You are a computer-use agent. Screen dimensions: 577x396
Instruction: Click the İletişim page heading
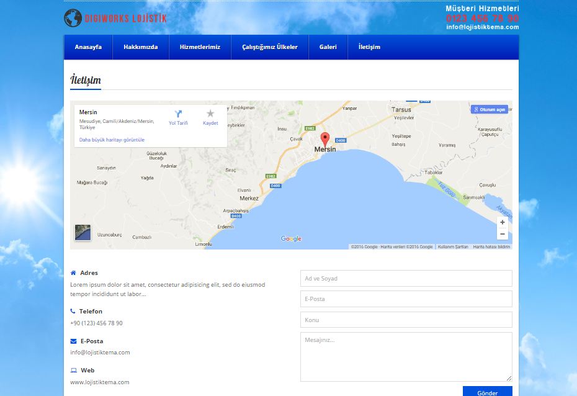(x=86, y=80)
